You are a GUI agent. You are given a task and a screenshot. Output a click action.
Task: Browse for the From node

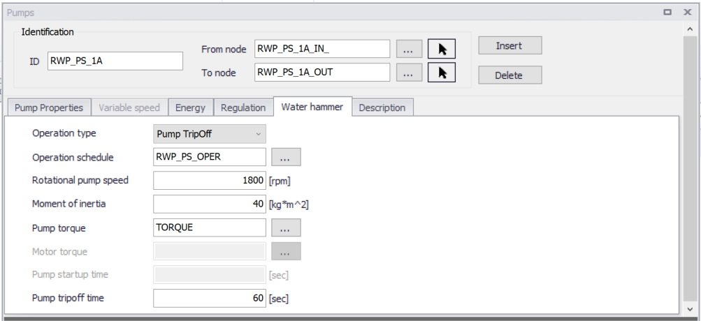tap(409, 49)
